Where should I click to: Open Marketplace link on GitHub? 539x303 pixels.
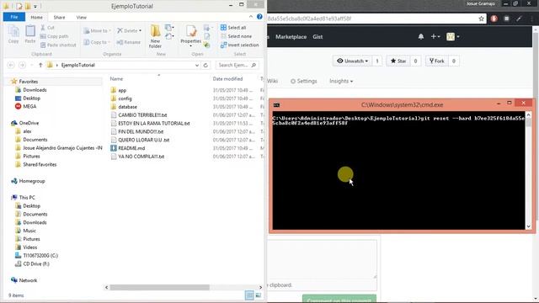point(291,37)
